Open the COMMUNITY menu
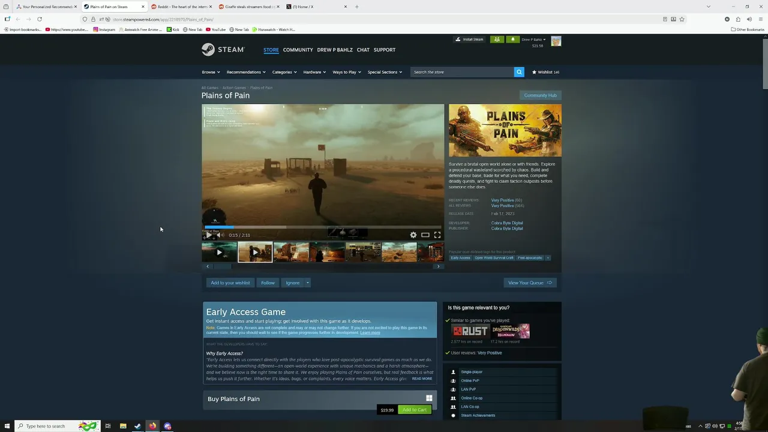 coord(298,50)
